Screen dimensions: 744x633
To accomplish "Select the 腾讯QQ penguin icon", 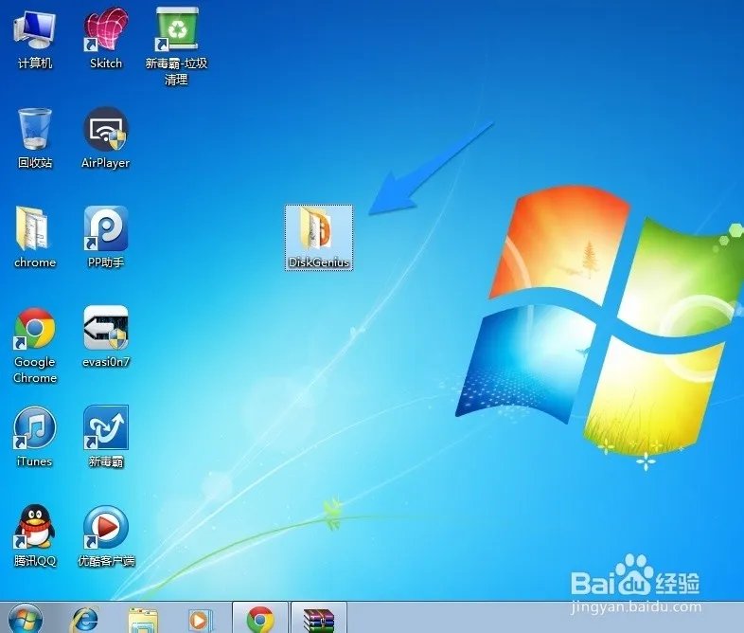I will coord(35,528).
